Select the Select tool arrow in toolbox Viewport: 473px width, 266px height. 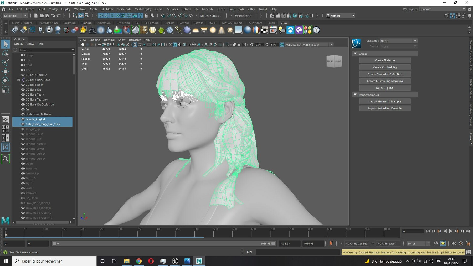[6, 44]
